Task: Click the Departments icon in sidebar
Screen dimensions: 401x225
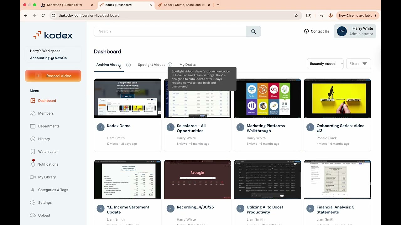Action: (33, 126)
